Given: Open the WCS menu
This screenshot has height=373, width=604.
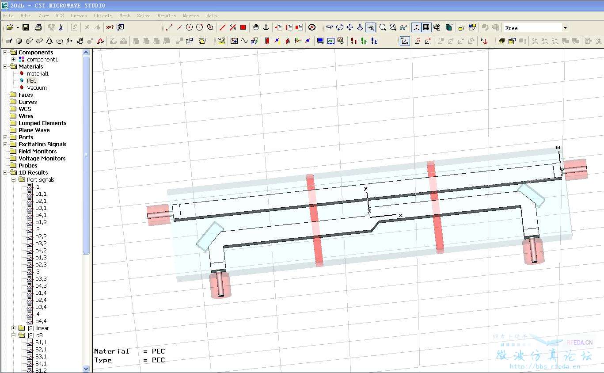Looking at the screenshot, I should 60,15.
